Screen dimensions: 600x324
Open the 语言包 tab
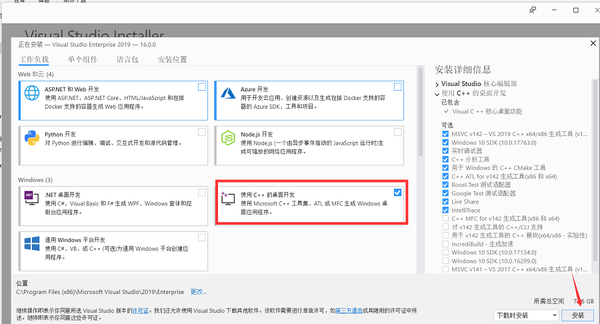click(127, 60)
